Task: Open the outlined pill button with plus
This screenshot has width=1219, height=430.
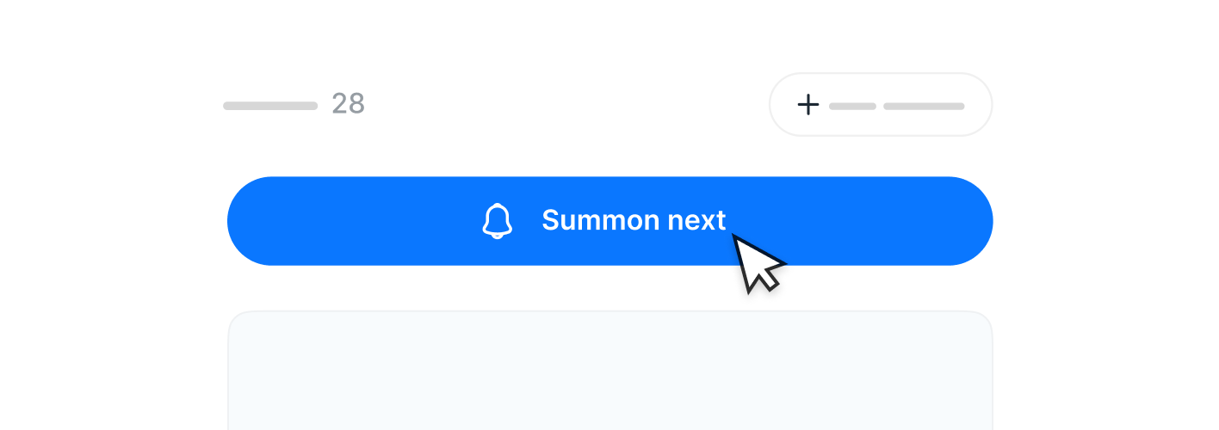Action: [x=881, y=105]
